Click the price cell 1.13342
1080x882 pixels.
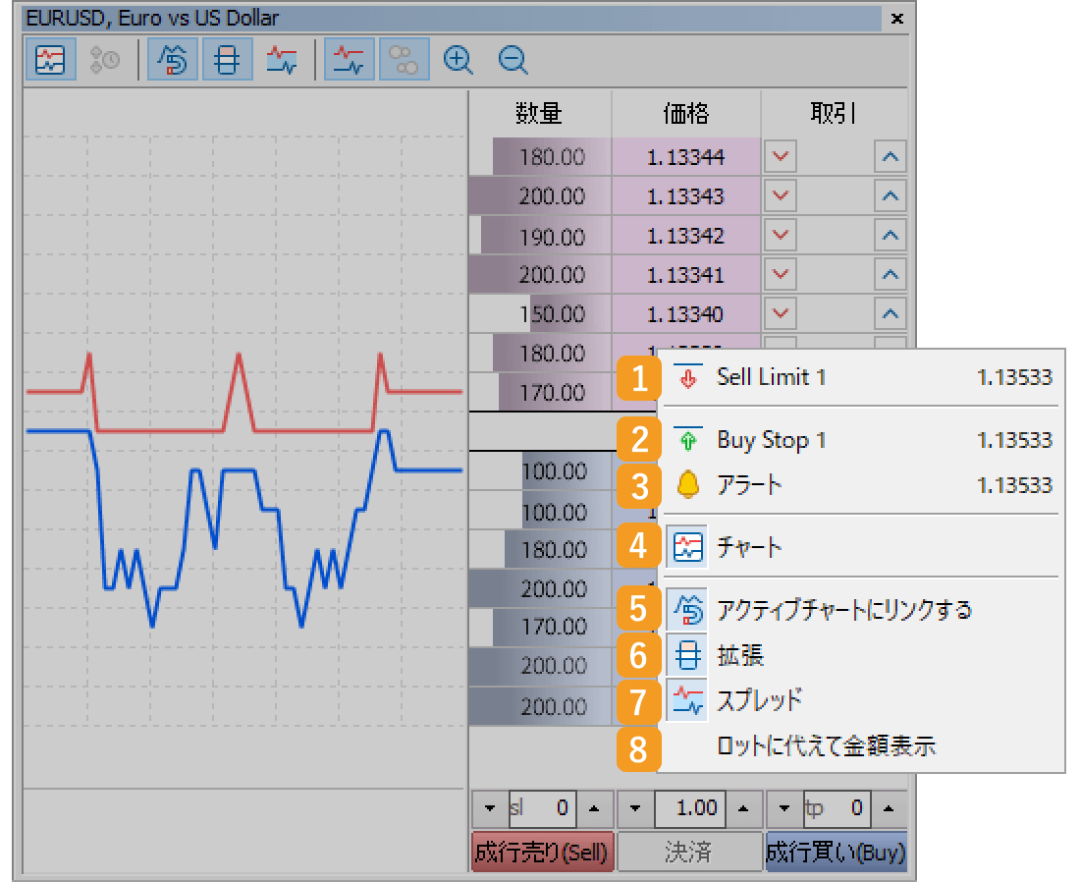[686, 236]
